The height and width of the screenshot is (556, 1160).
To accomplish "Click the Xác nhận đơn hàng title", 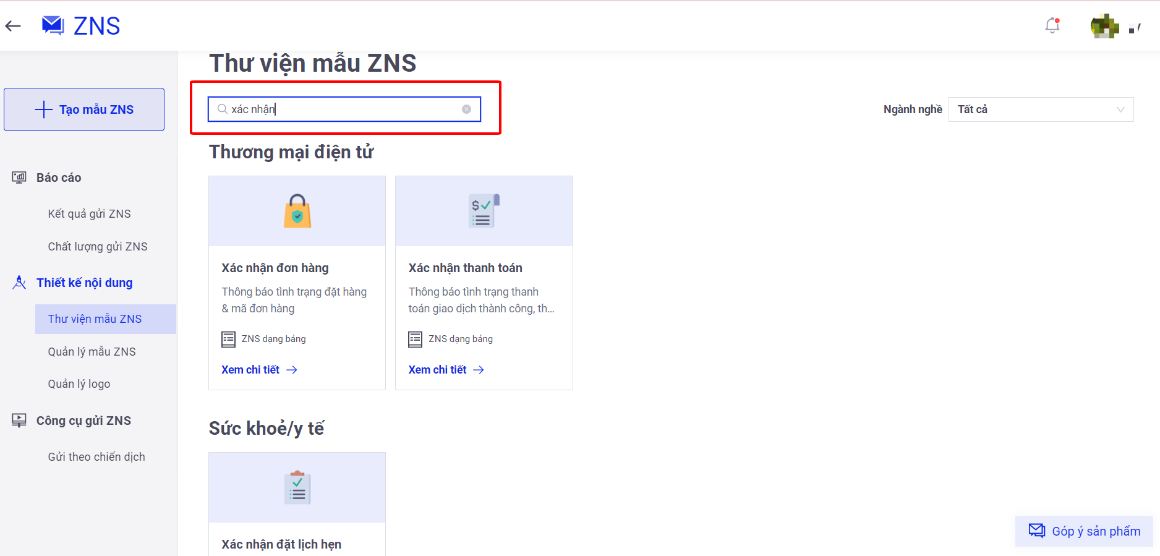I will tap(275, 268).
